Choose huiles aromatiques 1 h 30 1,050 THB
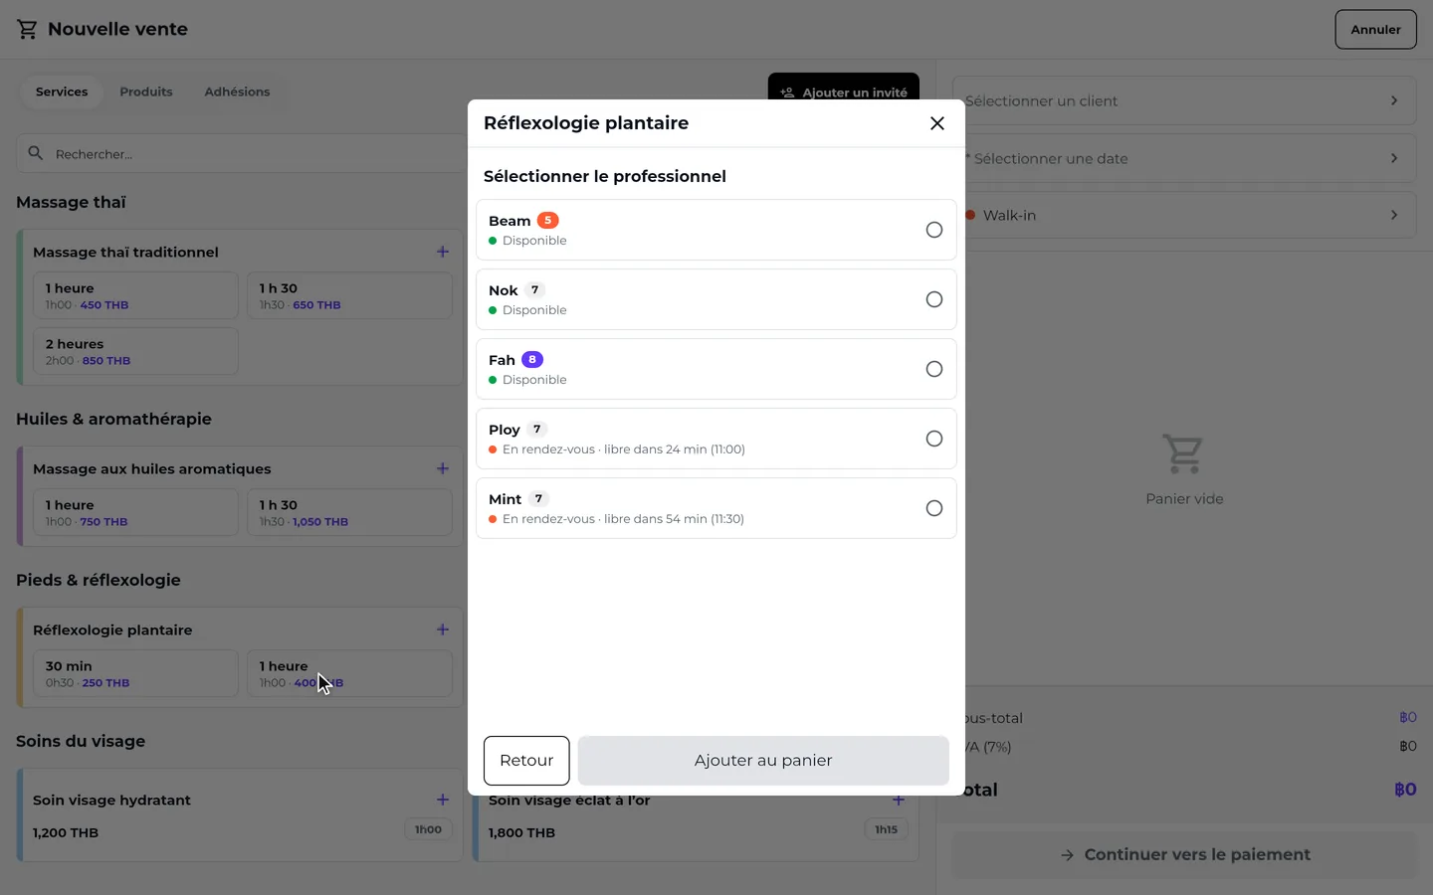 tap(349, 512)
